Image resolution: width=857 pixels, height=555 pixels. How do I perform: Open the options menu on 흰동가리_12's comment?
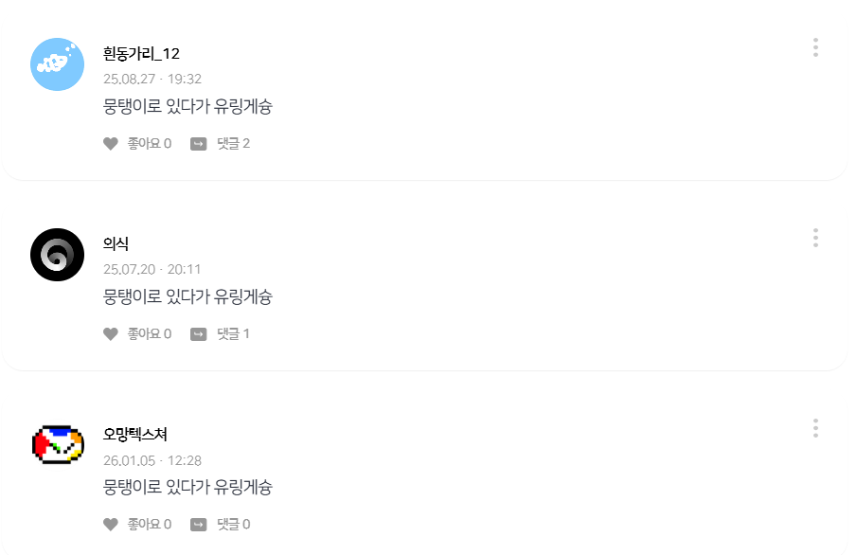(814, 48)
